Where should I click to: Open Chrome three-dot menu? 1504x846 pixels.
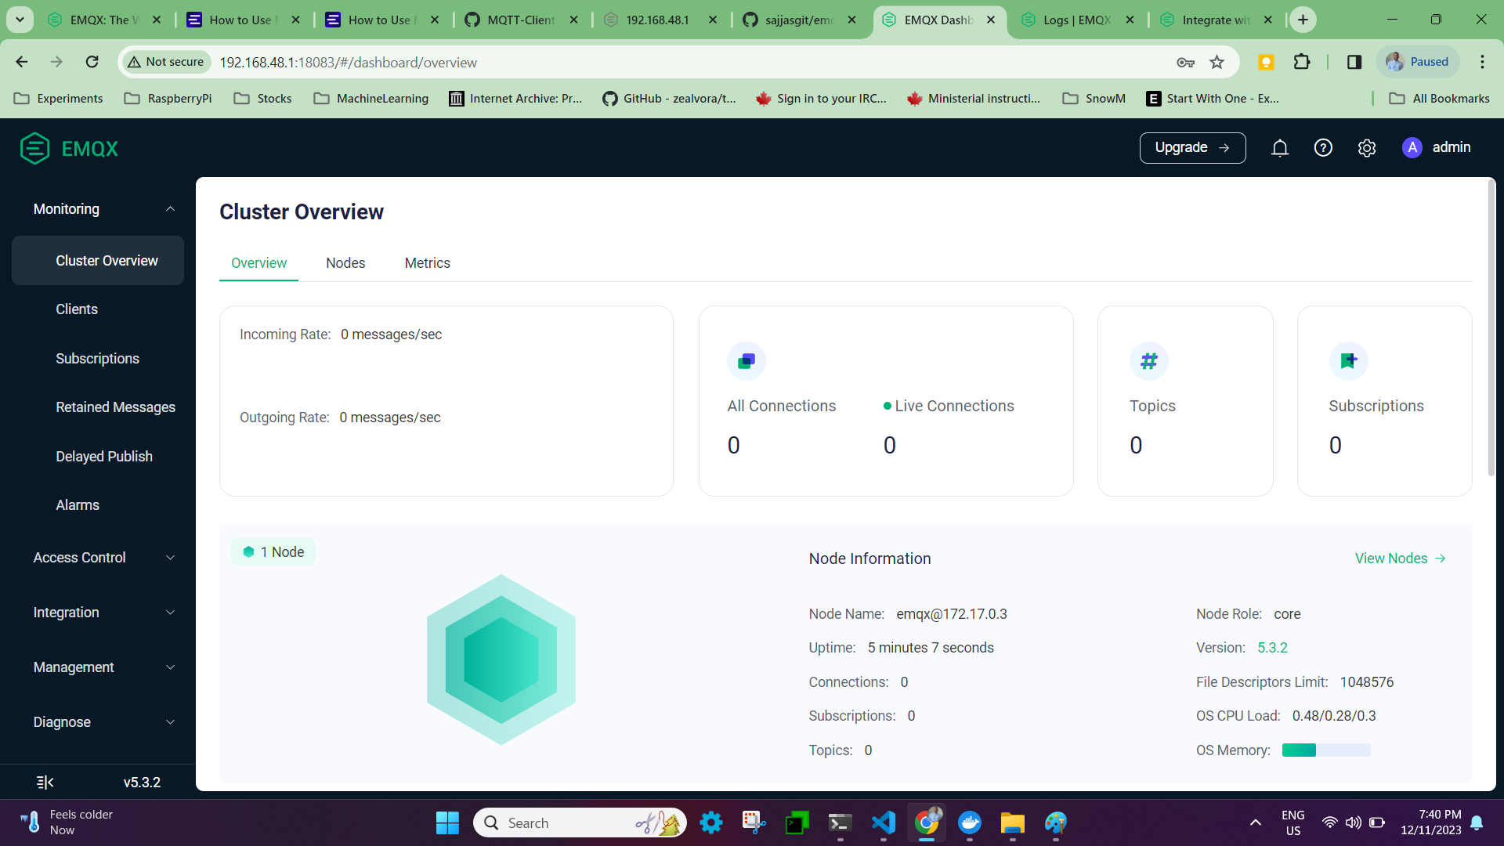[x=1482, y=62]
